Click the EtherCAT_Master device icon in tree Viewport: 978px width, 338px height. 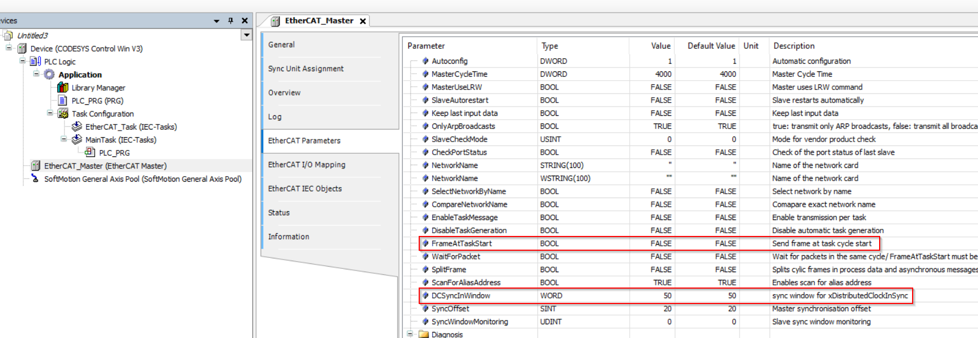[36, 166]
